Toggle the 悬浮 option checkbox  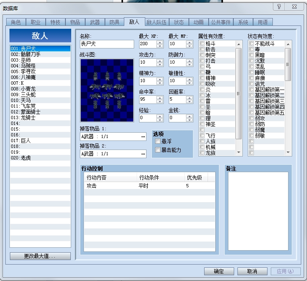[158, 141]
